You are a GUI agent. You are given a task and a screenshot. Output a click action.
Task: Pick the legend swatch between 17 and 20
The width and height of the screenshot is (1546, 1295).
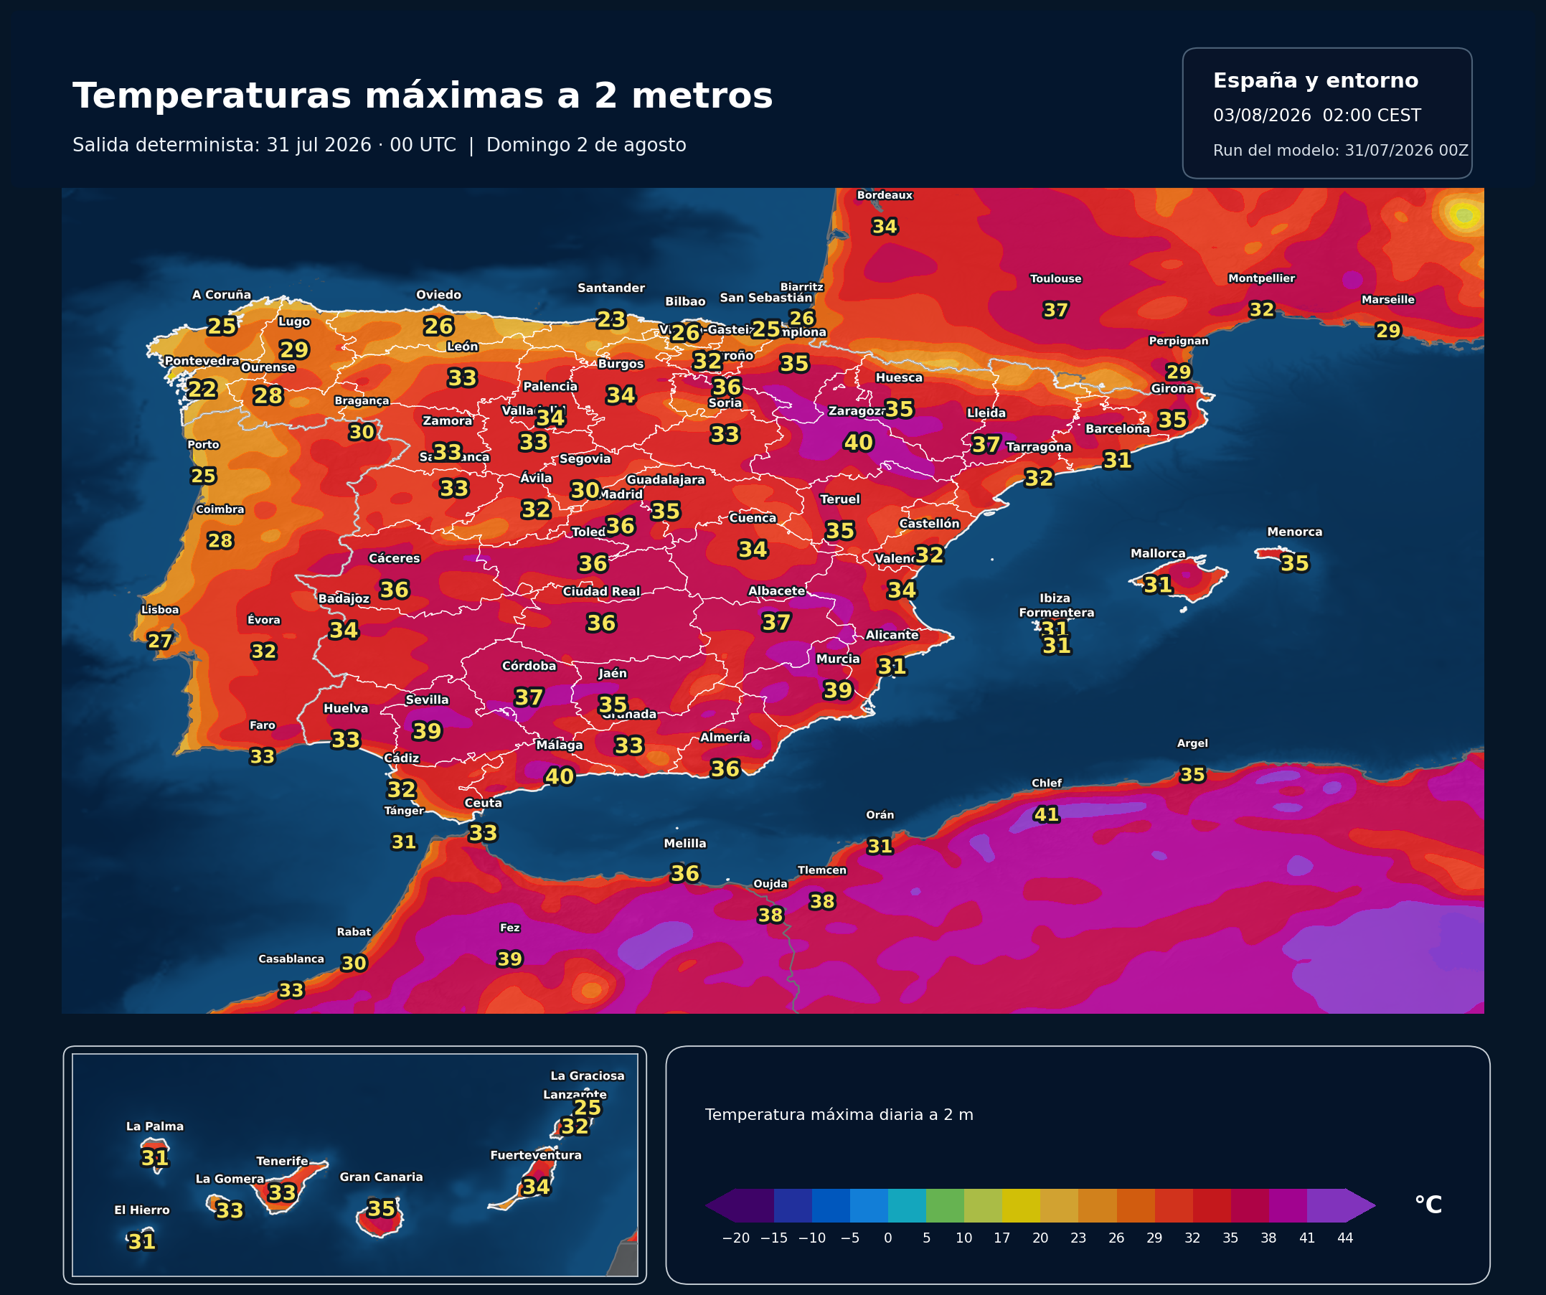click(x=1021, y=1205)
